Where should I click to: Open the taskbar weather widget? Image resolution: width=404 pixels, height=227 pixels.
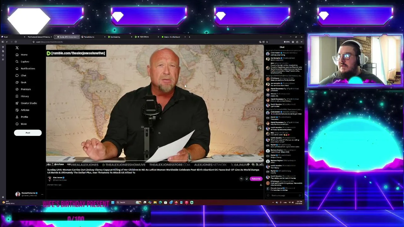tap(8, 202)
